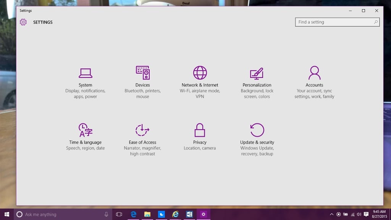This screenshot has height=220, width=391.
Task: Open the taskbar clock showing 9:45 AM
Action: tap(379, 214)
